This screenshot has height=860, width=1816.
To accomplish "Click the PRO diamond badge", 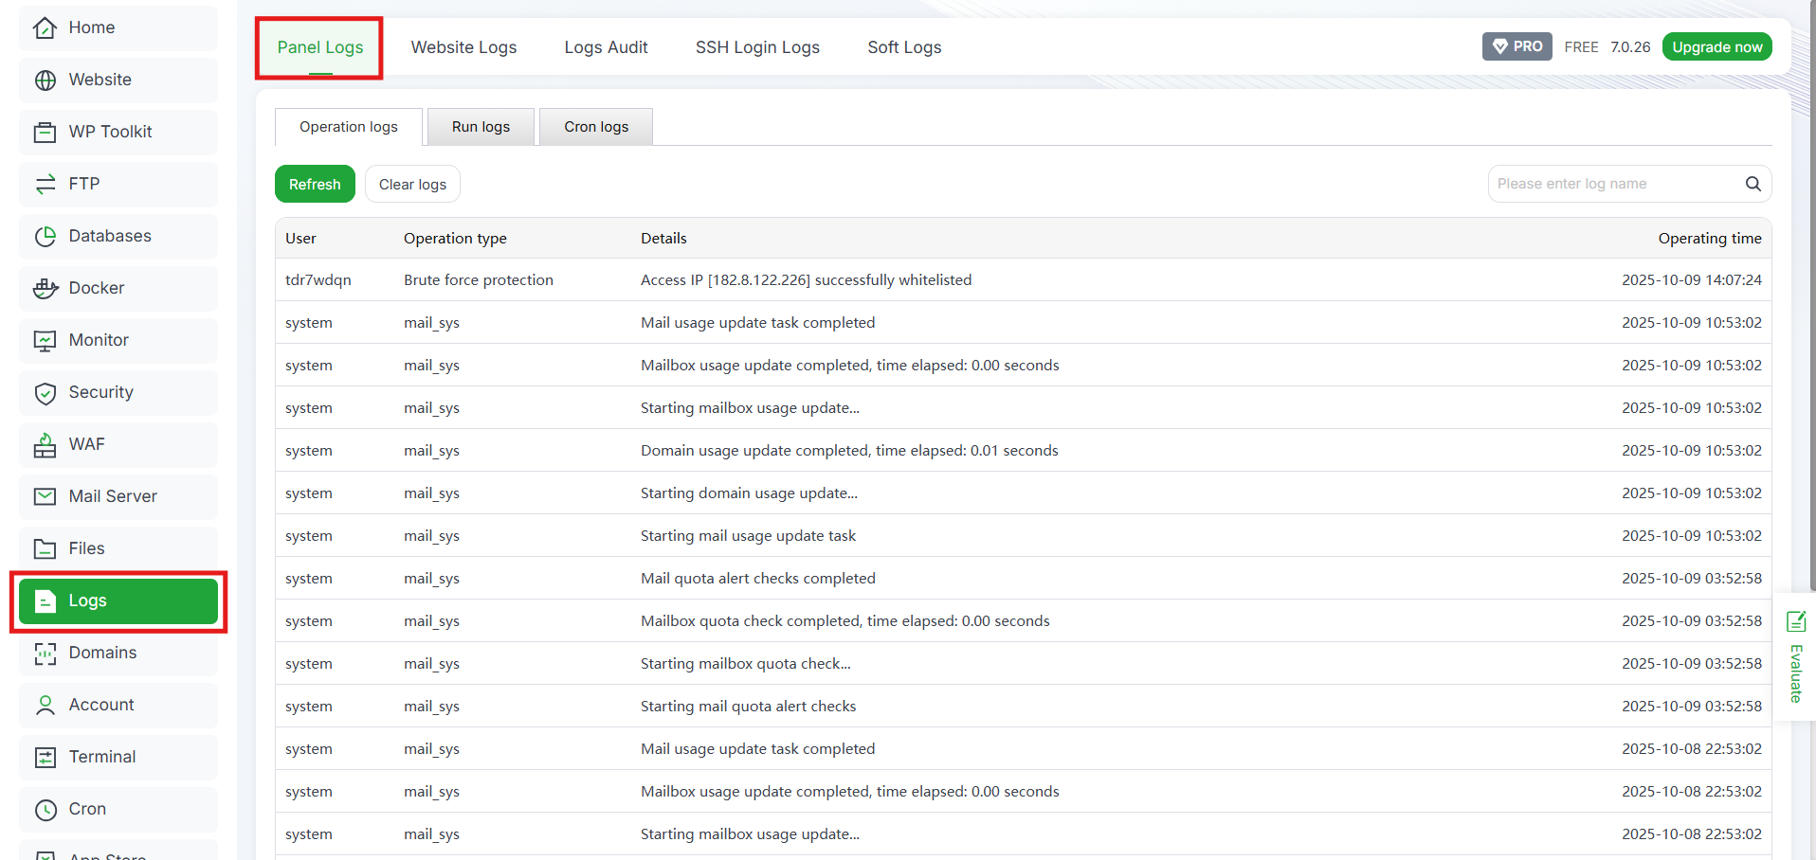I will (x=1516, y=46).
